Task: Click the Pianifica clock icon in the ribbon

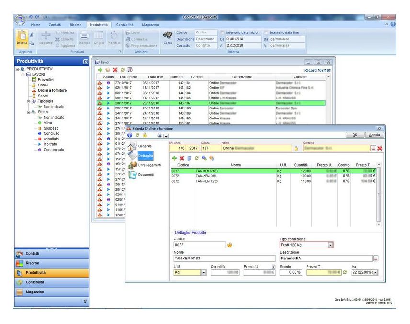Action: click(x=114, y=35)
